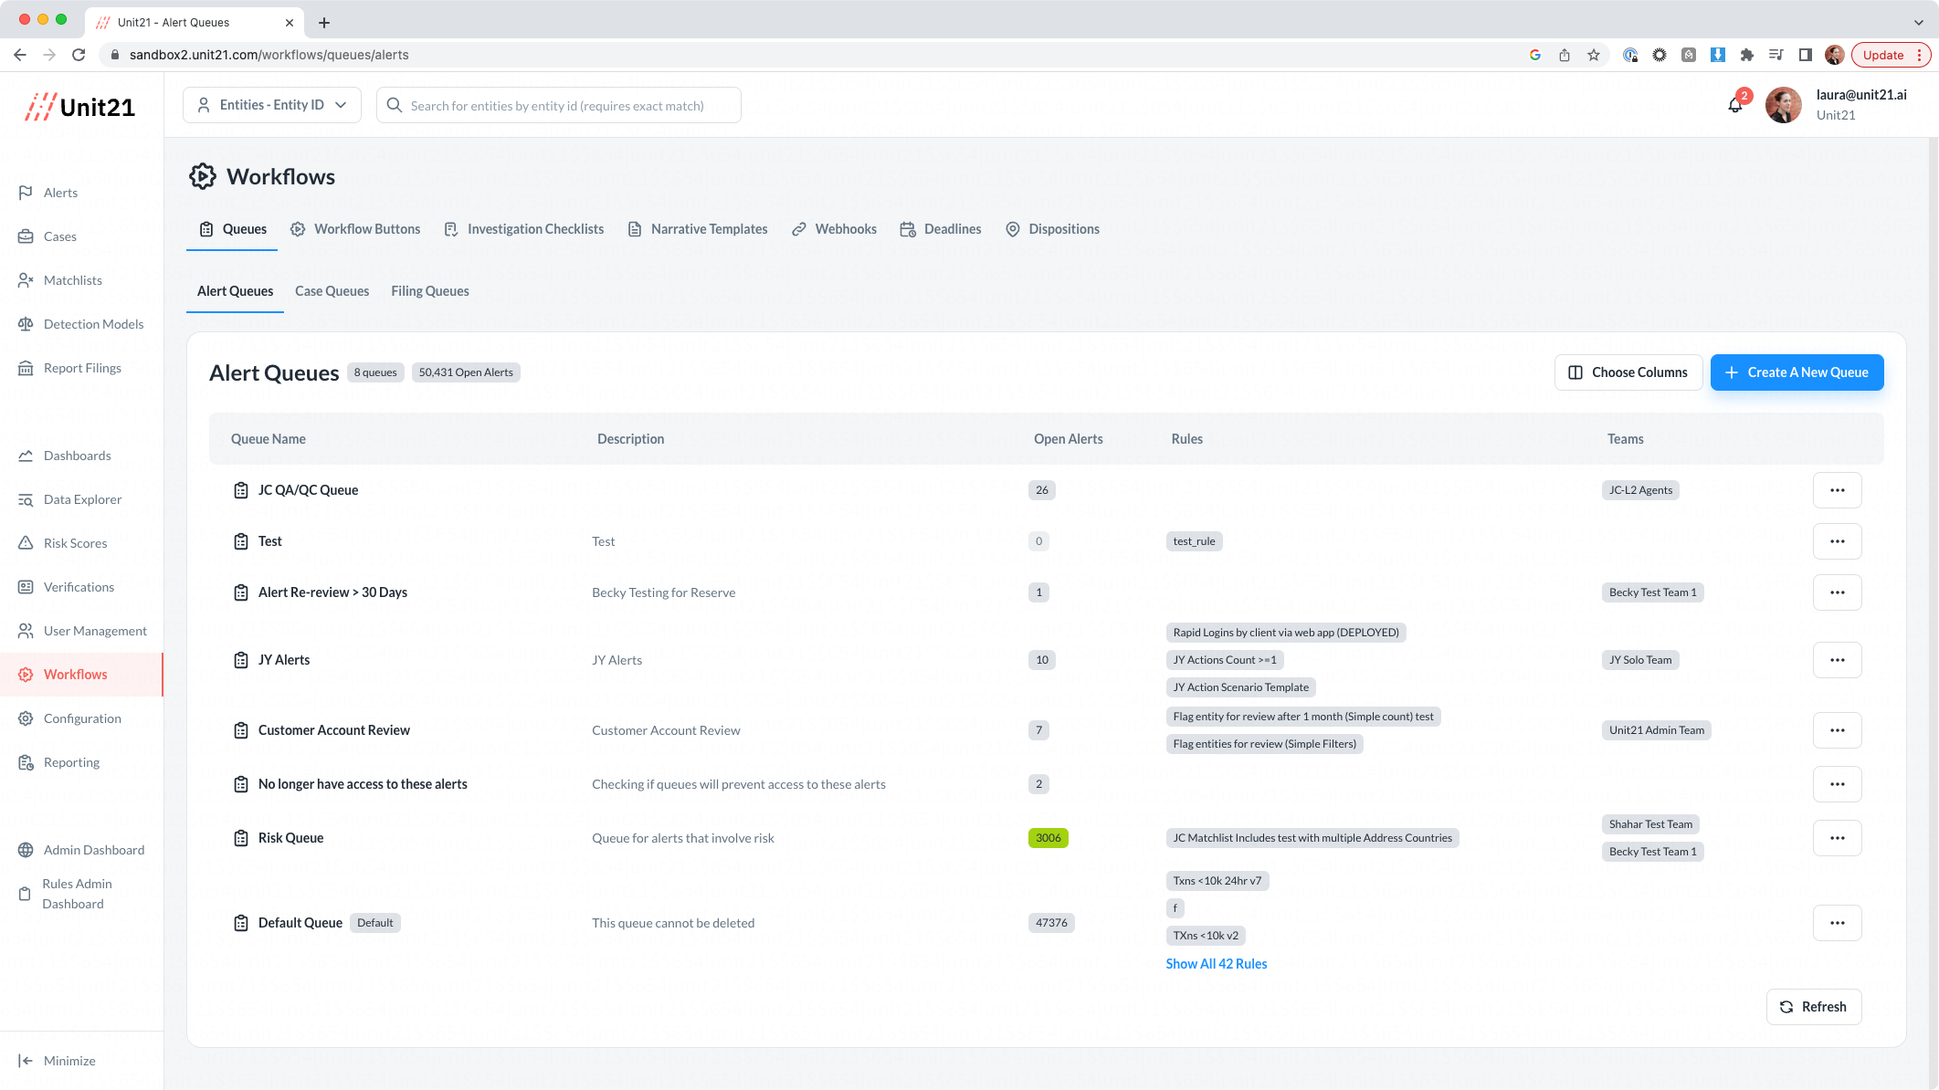The height and width of the screenshot is (1090, 1939).
Task: Open the three-dot menu for Default Queue
Action: point(1837,923)
